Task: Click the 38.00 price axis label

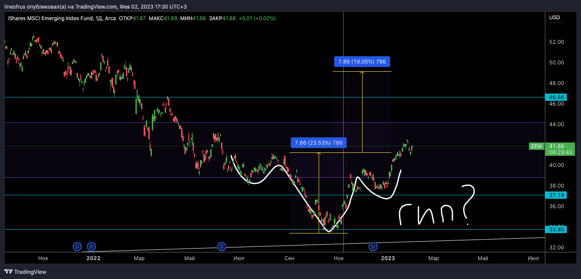Action: click(556, 186)
